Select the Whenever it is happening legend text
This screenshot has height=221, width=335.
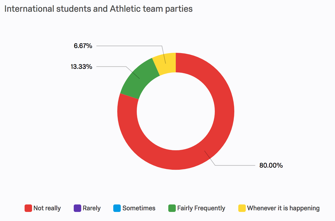[x=283, y=208]
